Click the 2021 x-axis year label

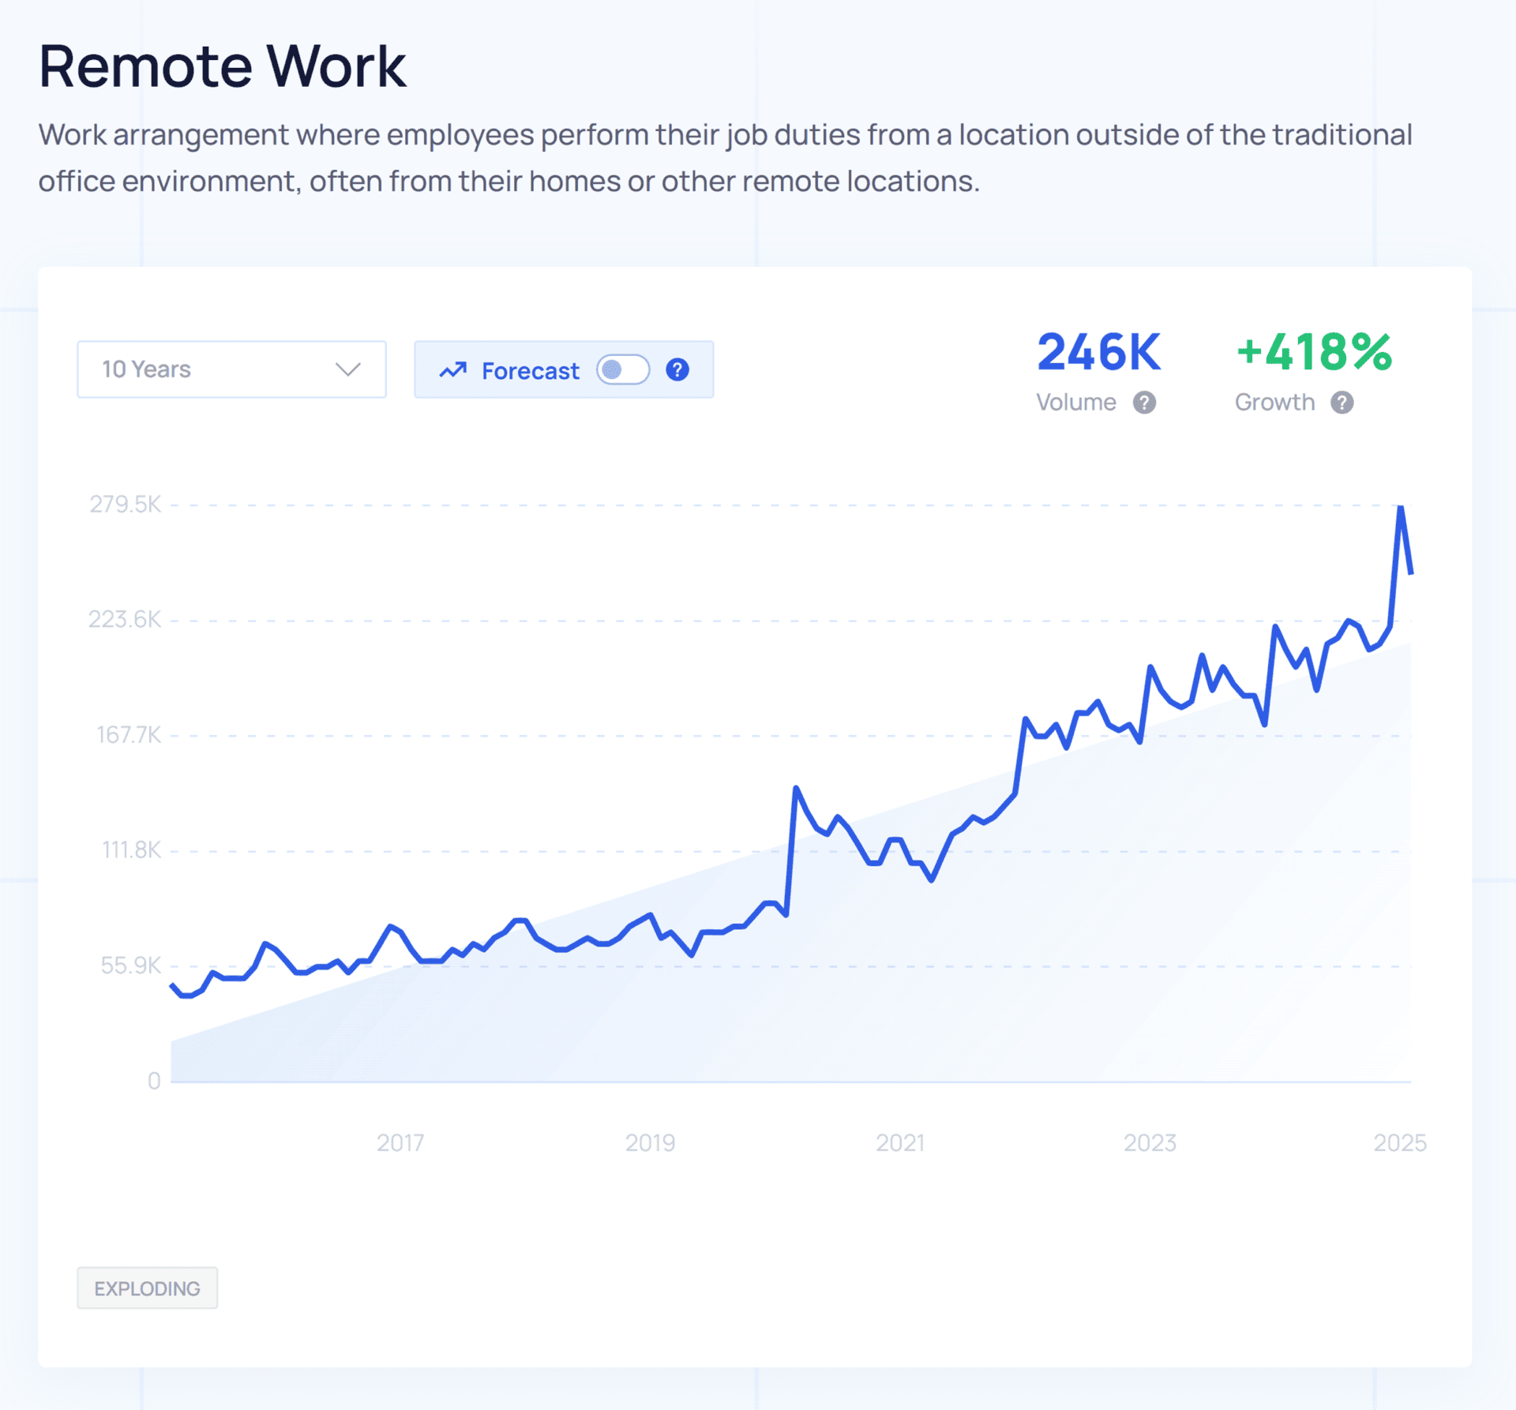pyautogui.click(x=899, y=1142)
